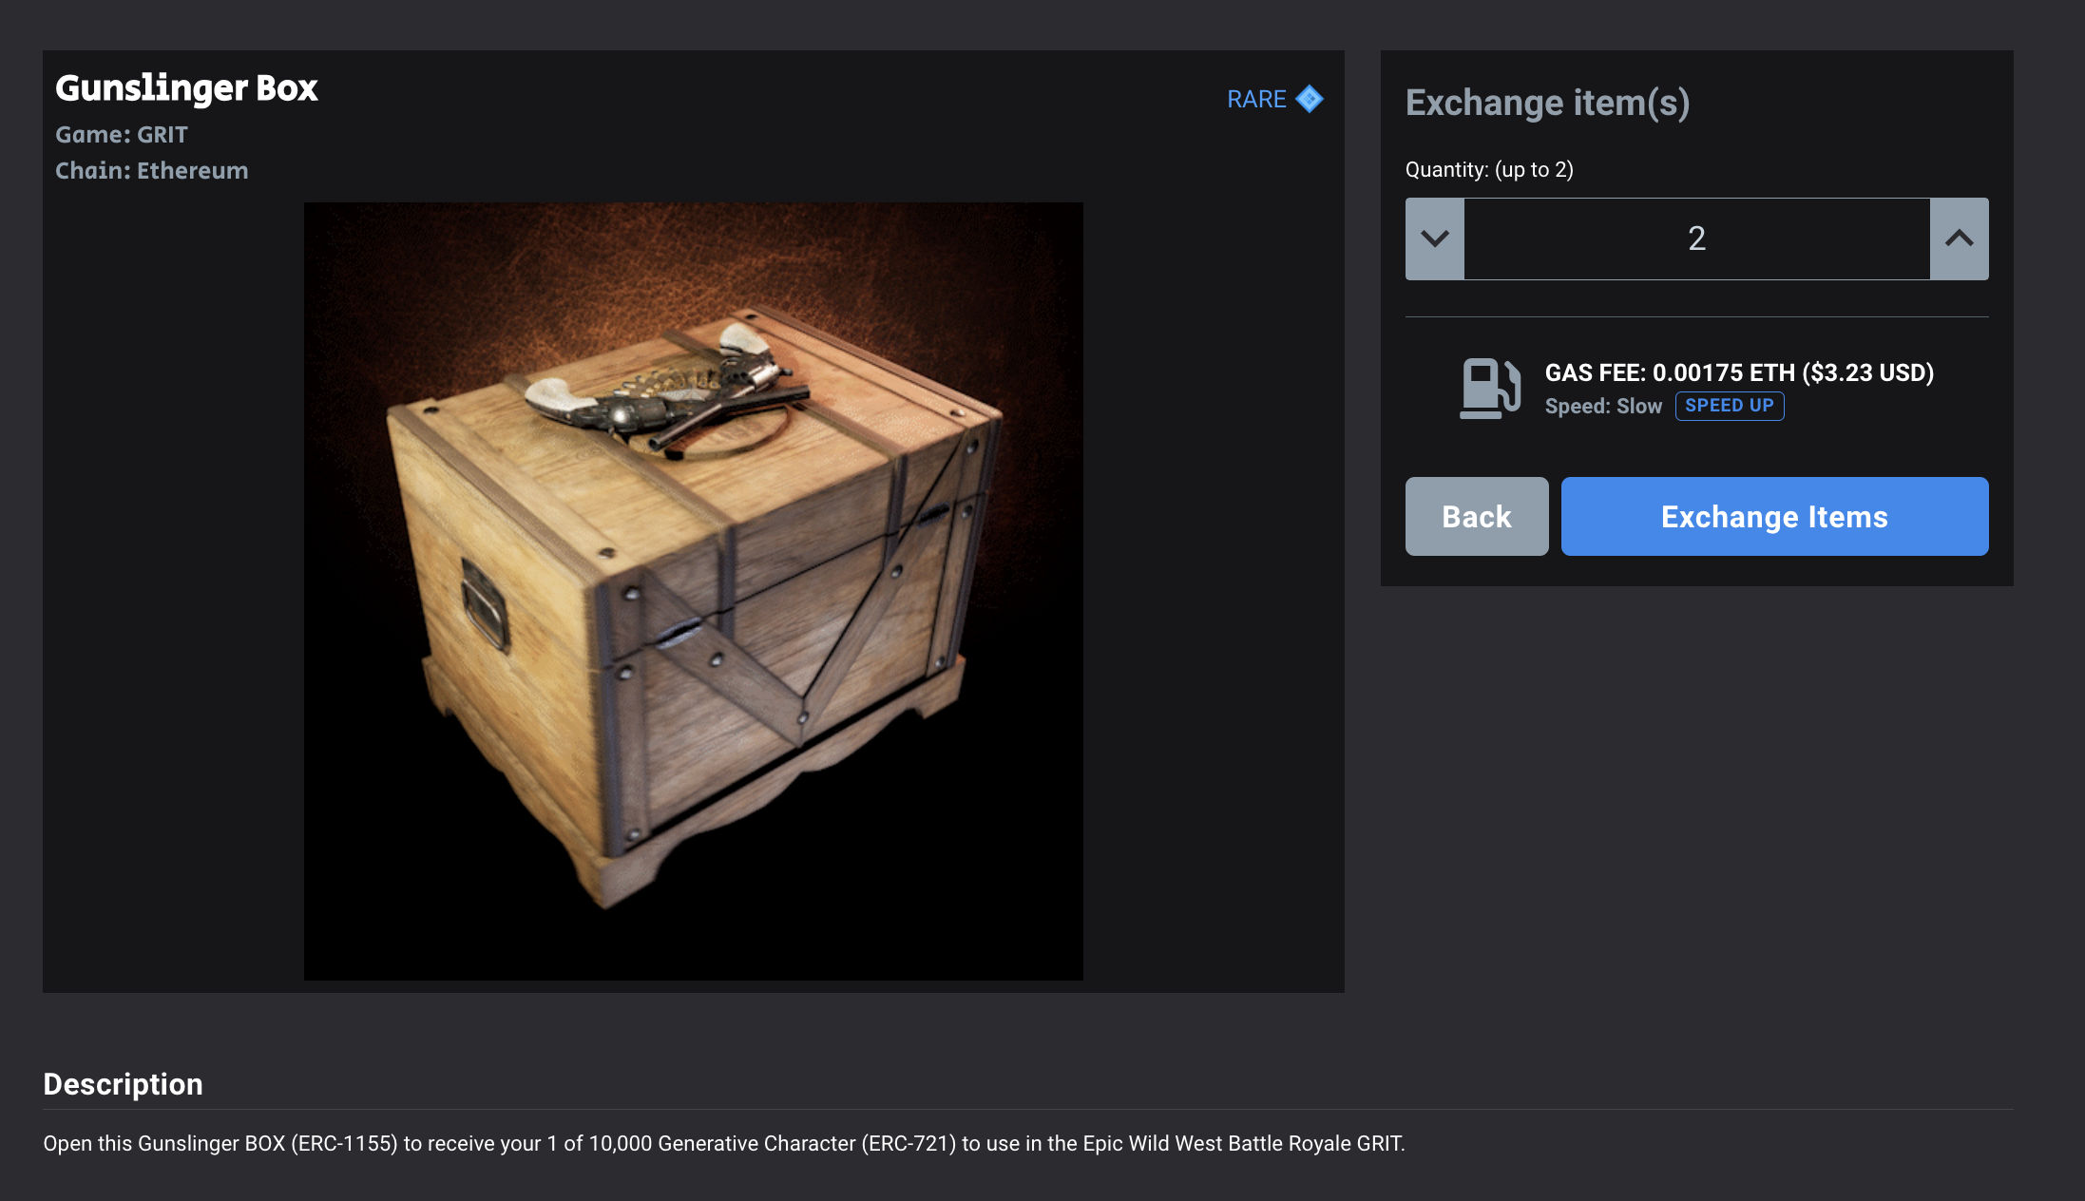Click the gas pump fee icon
The width and height of the screenshot is (2085, 1201).
pyautogui.click(x=1490, y=388)
